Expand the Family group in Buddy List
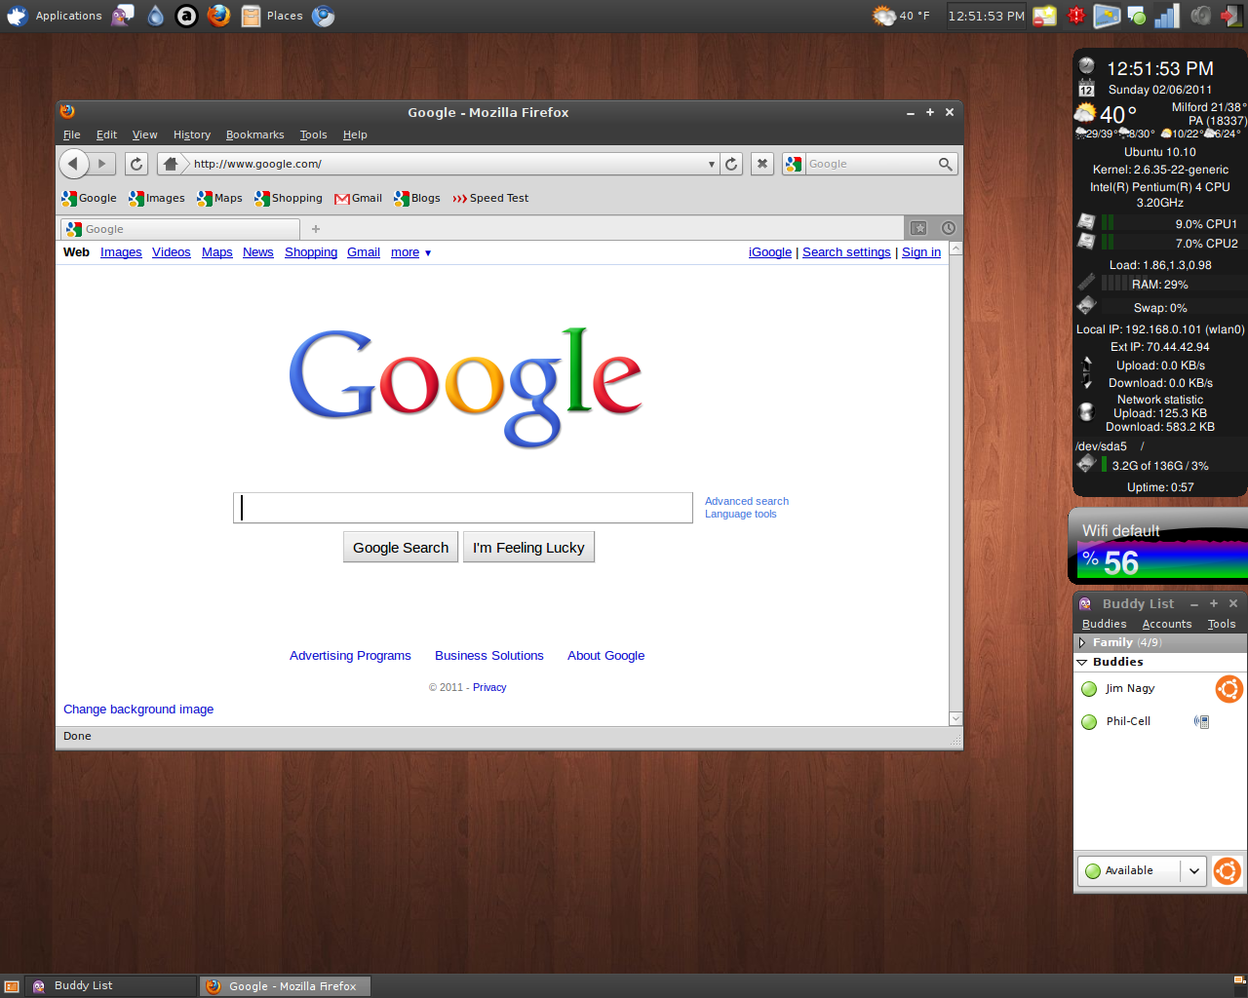1248x998 pixels. pyautogui.click(x=1082, y=642)
